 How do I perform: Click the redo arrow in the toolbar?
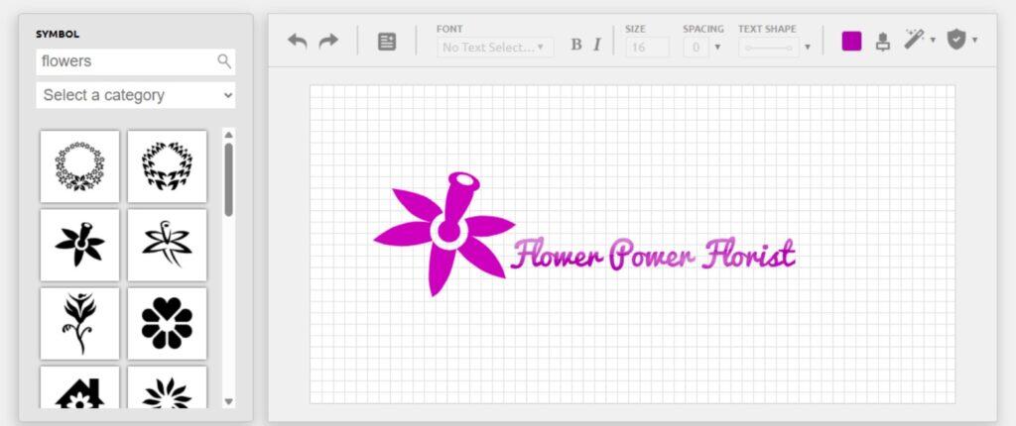click(x=328, y=42)
